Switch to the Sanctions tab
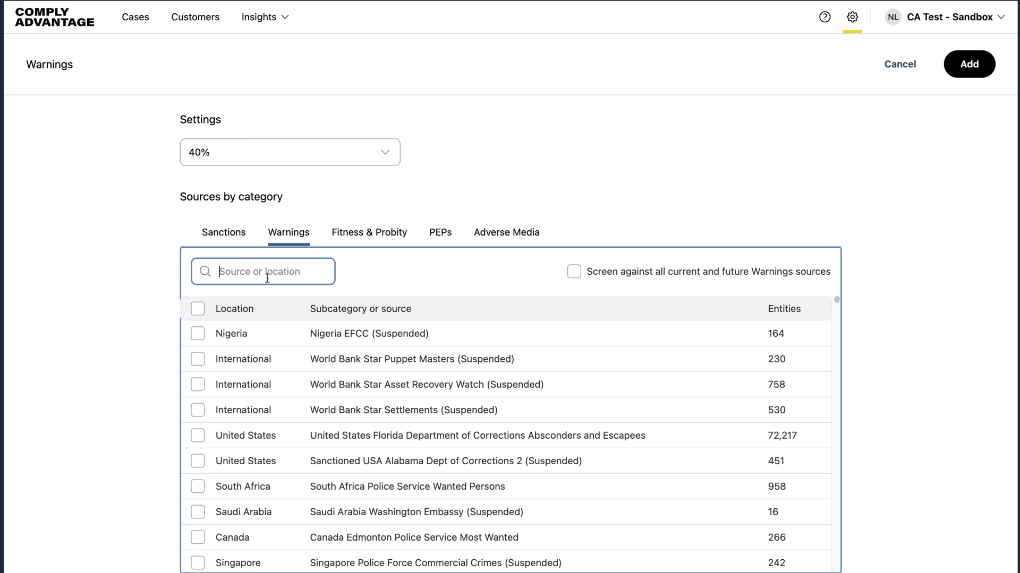The width and height of the screenshot is (1020, 573). click(x=224, y=232)
